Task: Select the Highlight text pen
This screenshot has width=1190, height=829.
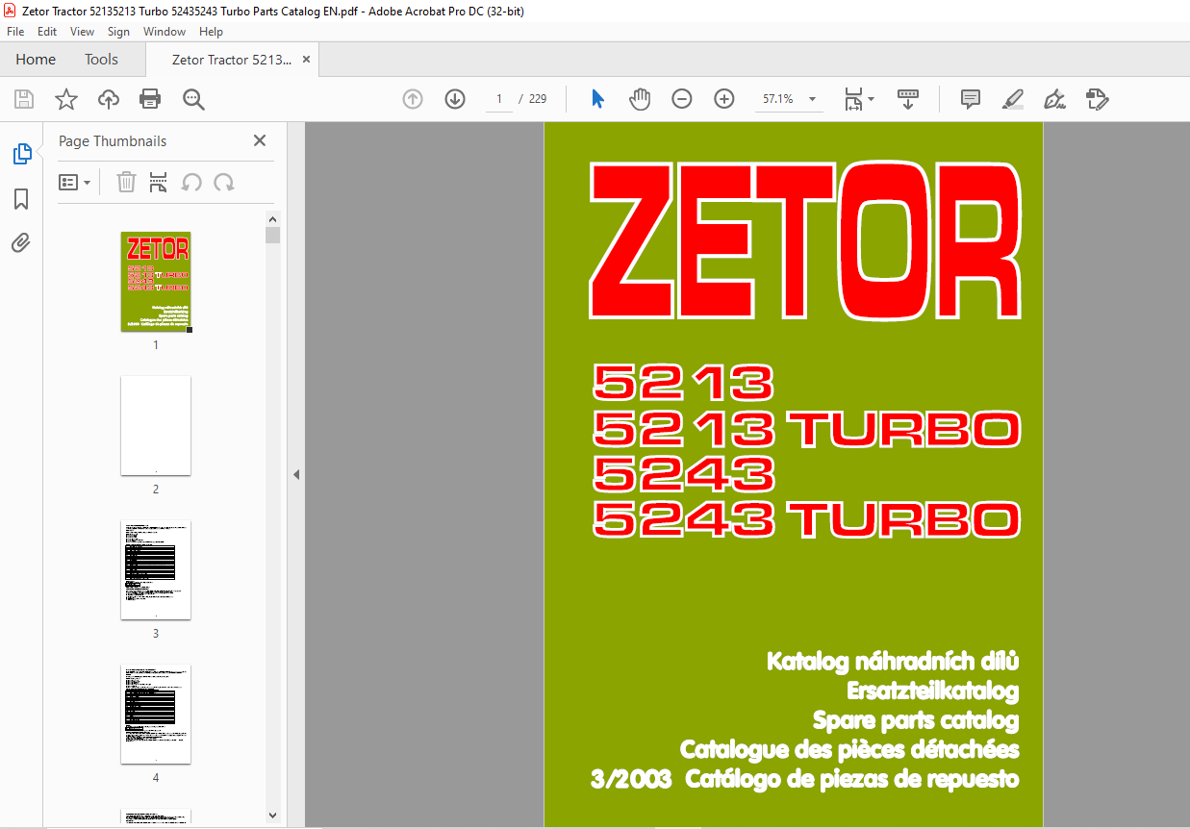Action: click(x=1012, y=99)
